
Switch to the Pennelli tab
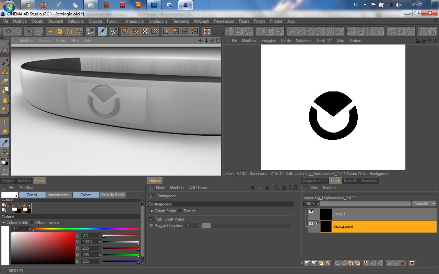coord(350,181)
